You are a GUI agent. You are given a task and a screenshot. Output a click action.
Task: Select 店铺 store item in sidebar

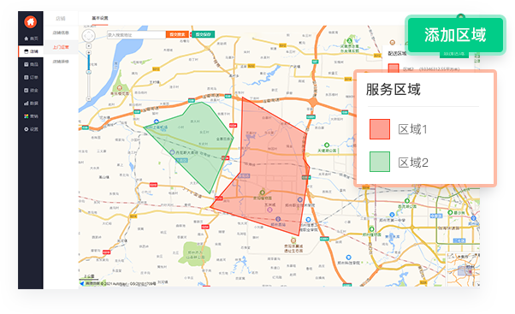tap(31, 51)
